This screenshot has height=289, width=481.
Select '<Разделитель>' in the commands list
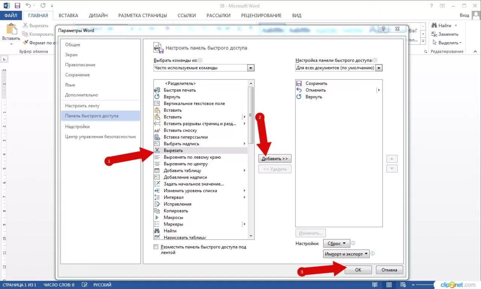pyautogui.click(x=201, y=83)
